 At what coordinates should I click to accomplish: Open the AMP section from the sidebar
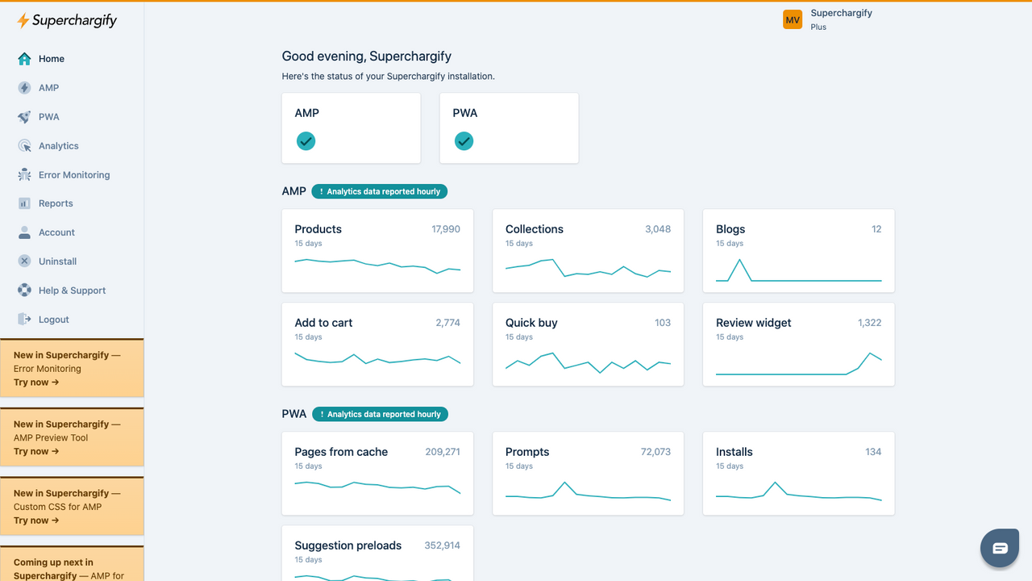pos(25,87)
